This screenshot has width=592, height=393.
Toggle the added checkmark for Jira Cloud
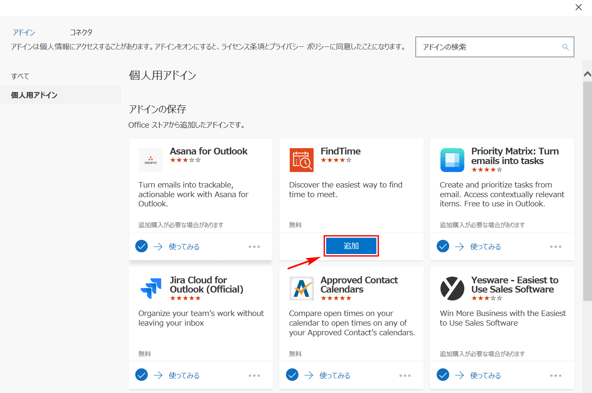coord(142,375)
